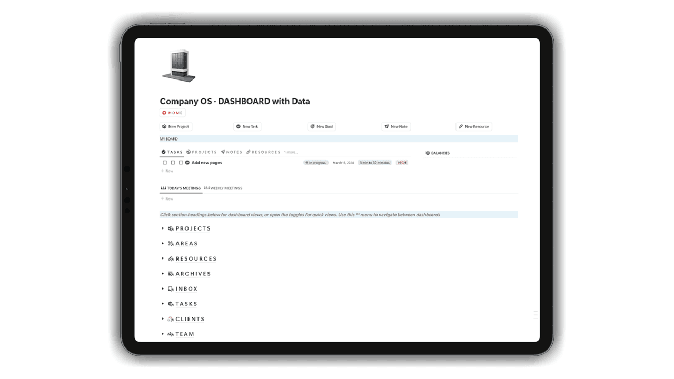
Task: Open the '1 more...' views menu
Action: pos(291,152)
